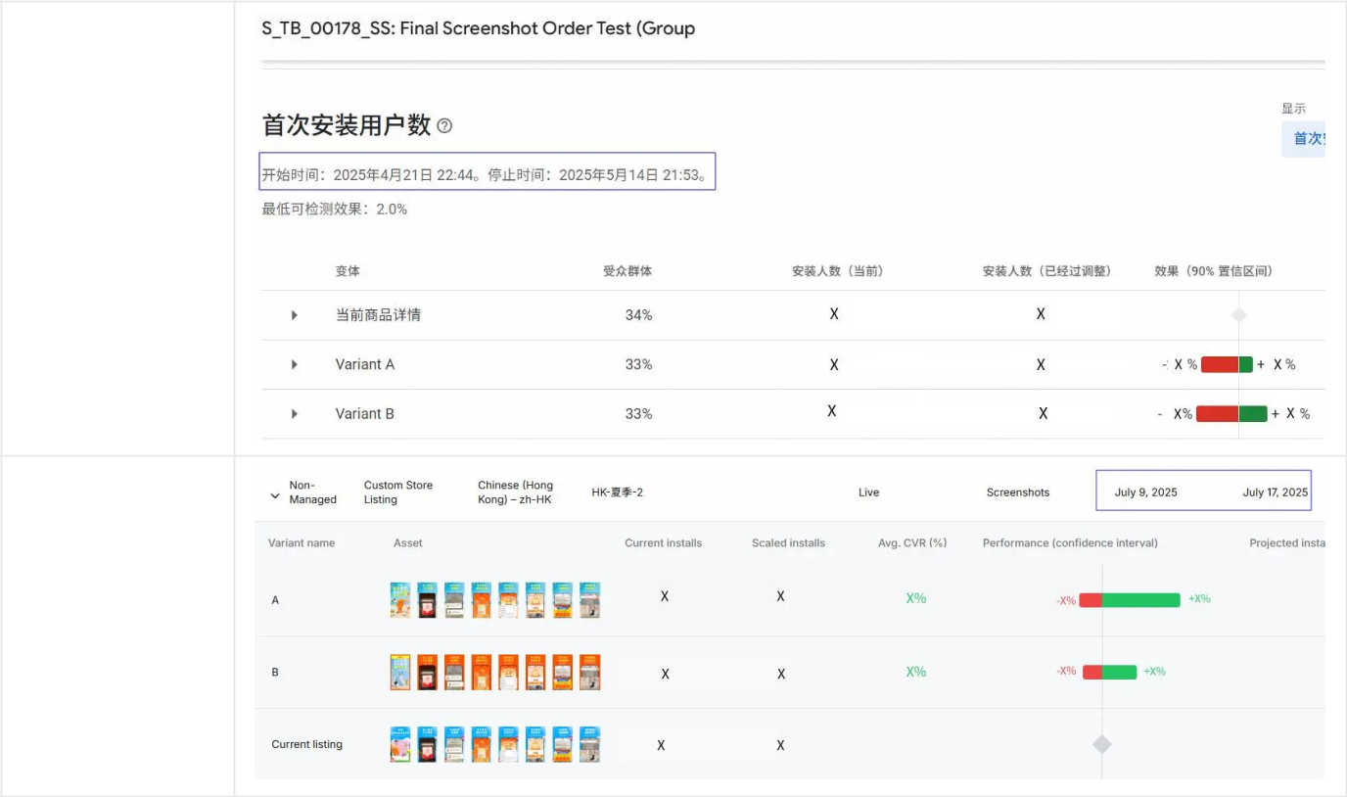
Task: Expand the Variant B row
Action: tap(294, 414)
